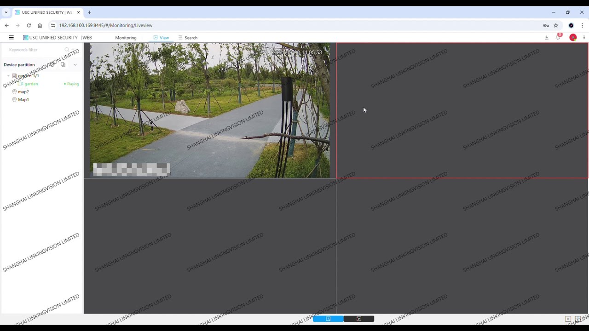Image resolution: width=589 pixels, height=331 pixels.
Task: Collapse the garden 1/1 tree node arrow
Action: pyautogui.click(x=8, y=76)
